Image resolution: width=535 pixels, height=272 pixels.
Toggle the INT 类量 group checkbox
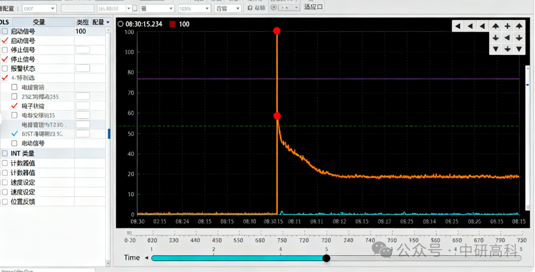point(5,153)
